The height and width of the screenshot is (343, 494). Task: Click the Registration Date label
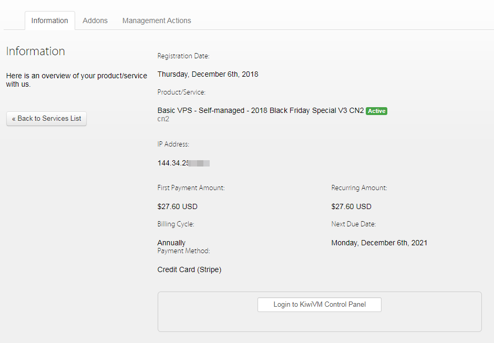point(183,56)
